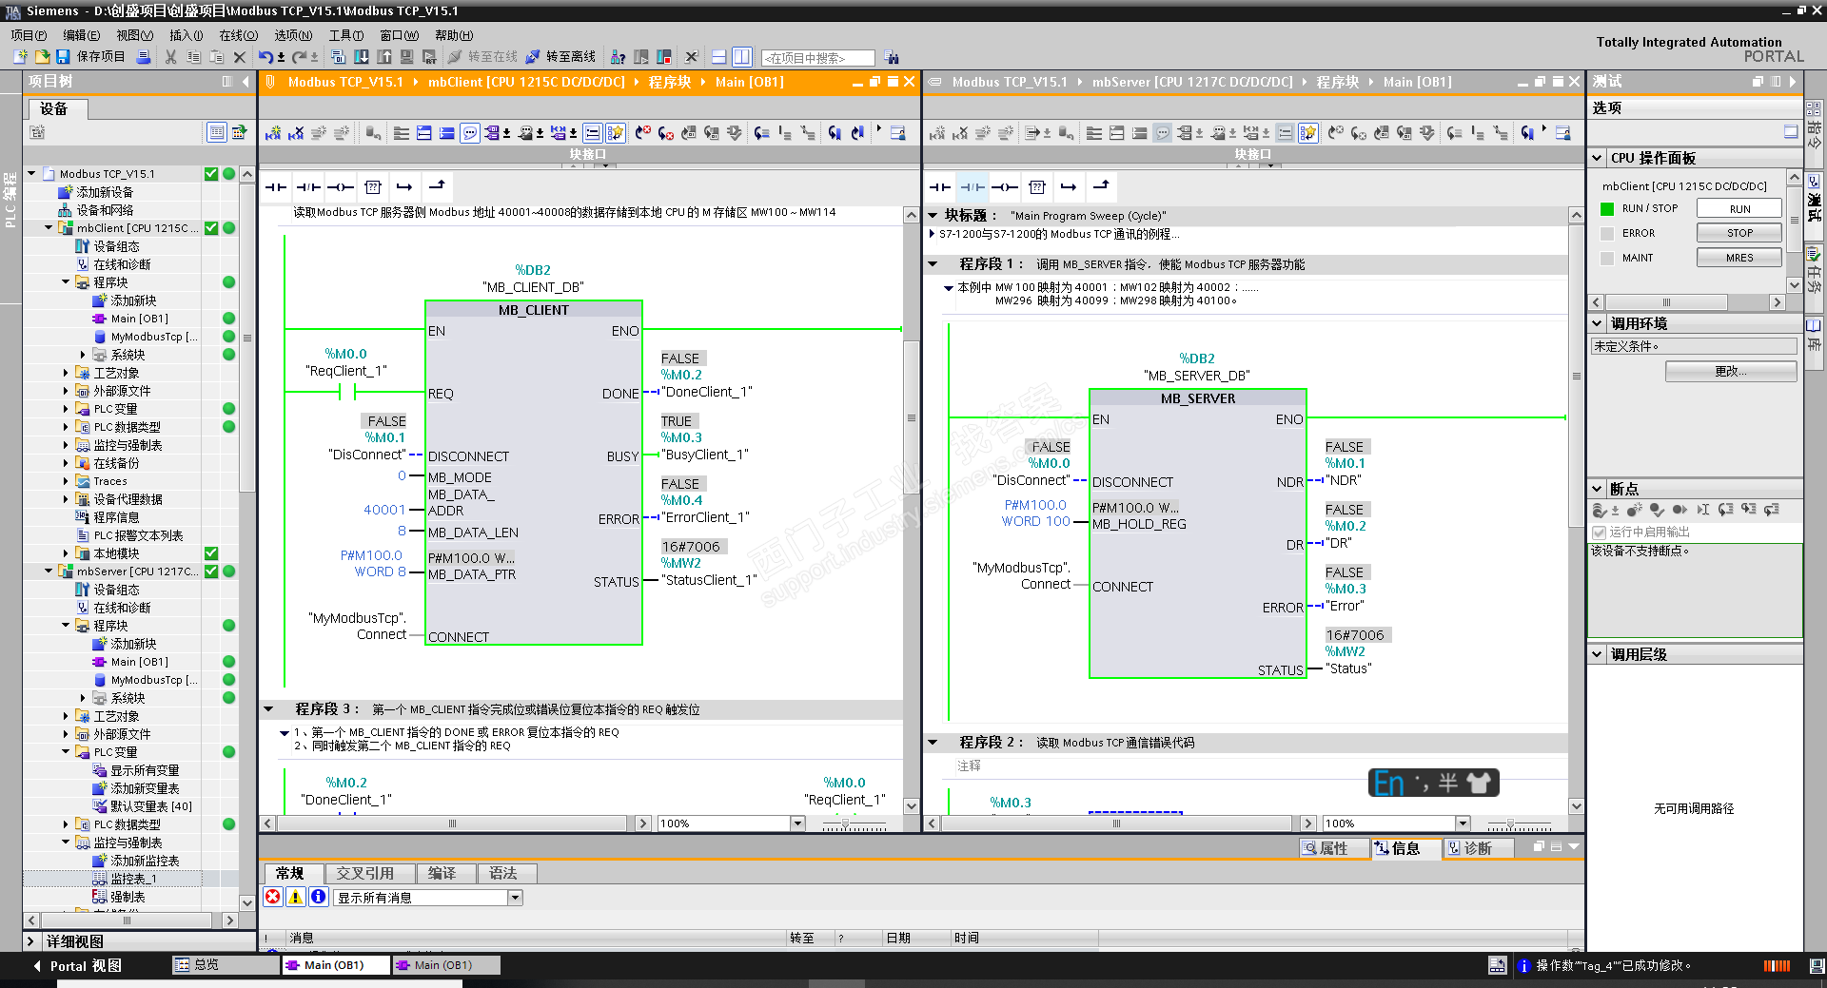Insert a normally open contact
This screenshot has width=1827, height=988.
coord(276,187)
